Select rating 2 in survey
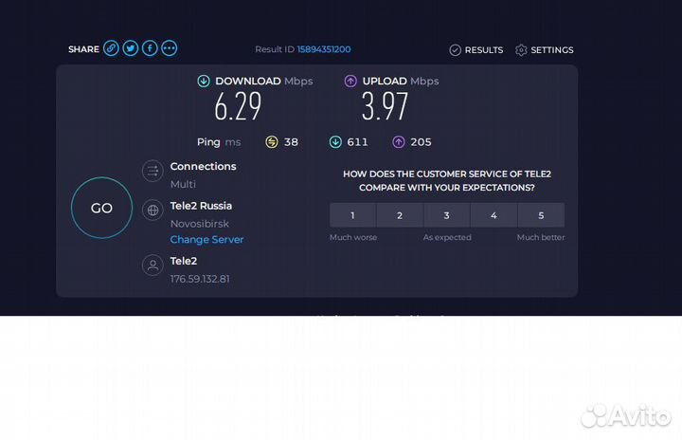Image resolution: width=682 pixels, height=440 pixels. [x=400, y=215]
